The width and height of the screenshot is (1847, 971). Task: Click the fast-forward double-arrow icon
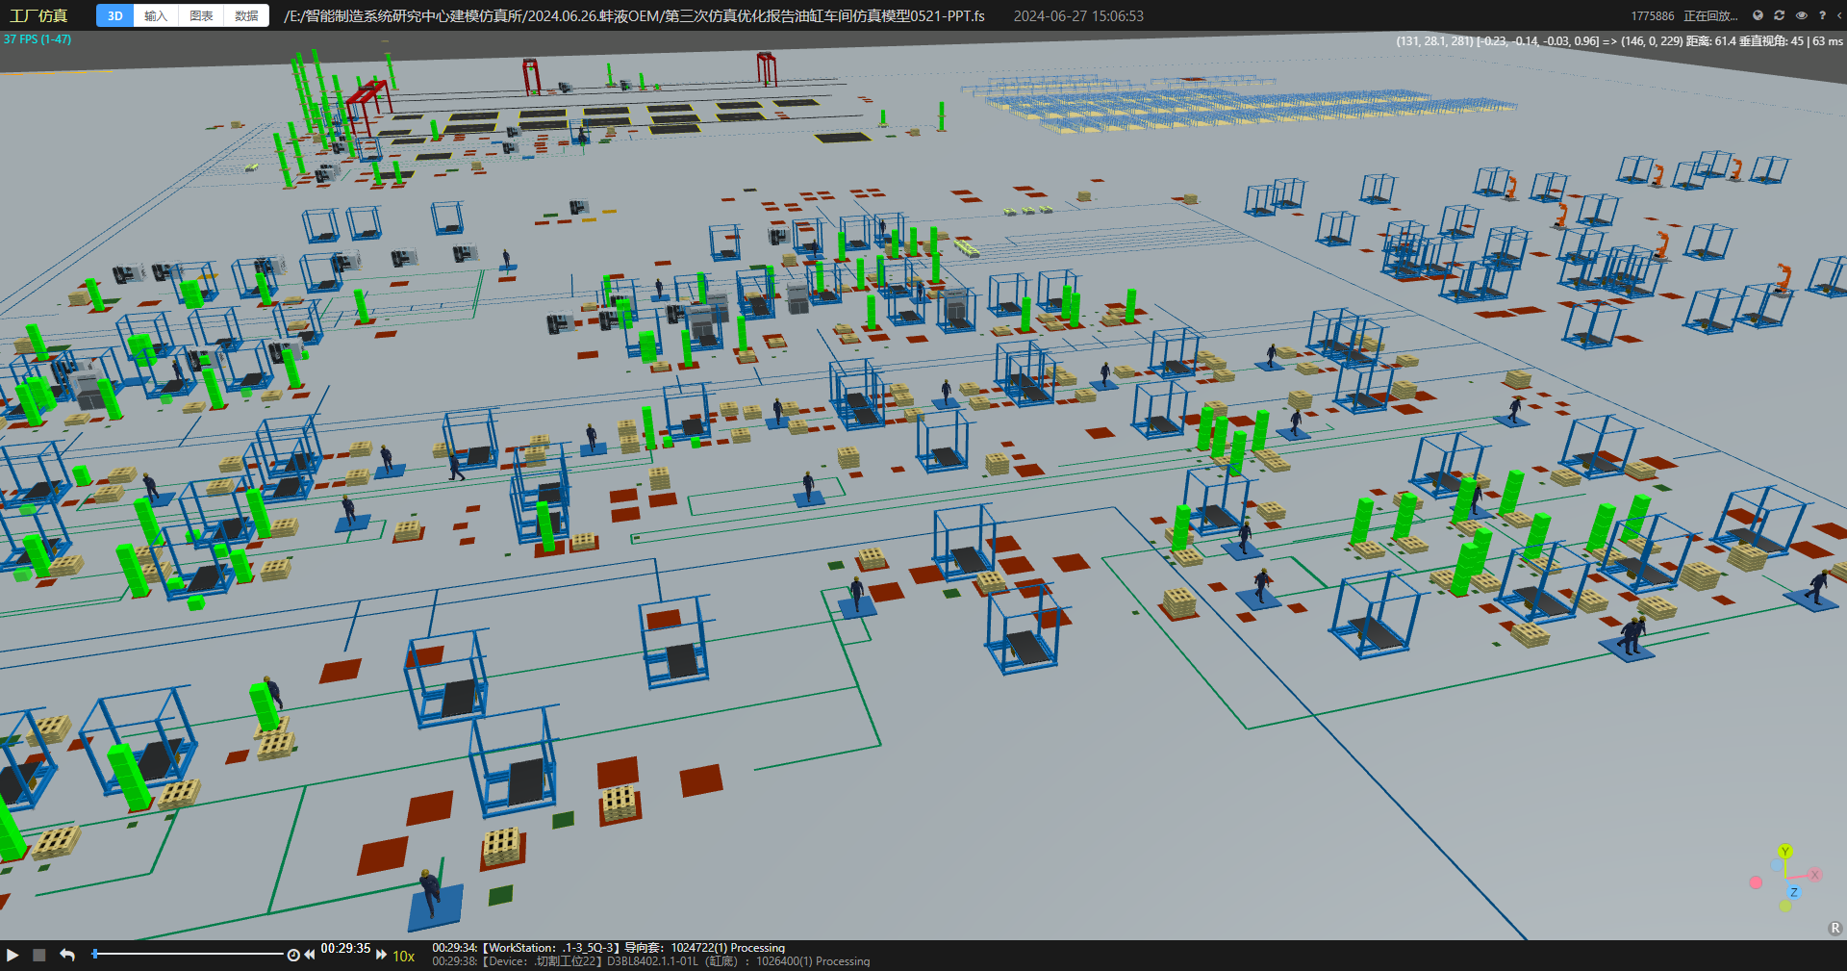pyautogui.click(x=381, y=955)
